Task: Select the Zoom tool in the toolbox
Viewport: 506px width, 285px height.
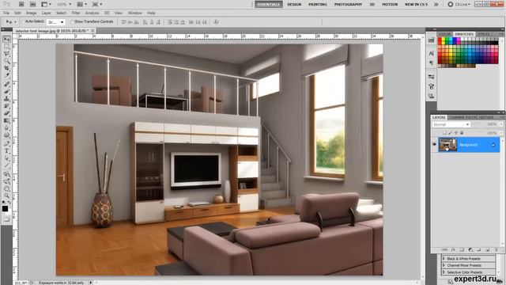Action: [6, 196]
